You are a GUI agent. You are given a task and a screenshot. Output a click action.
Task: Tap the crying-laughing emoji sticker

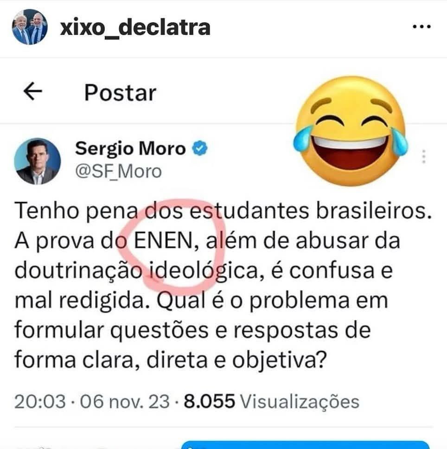351,131
